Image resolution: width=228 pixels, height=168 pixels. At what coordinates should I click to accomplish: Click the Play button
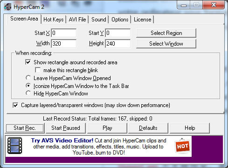tap(107, 128)
